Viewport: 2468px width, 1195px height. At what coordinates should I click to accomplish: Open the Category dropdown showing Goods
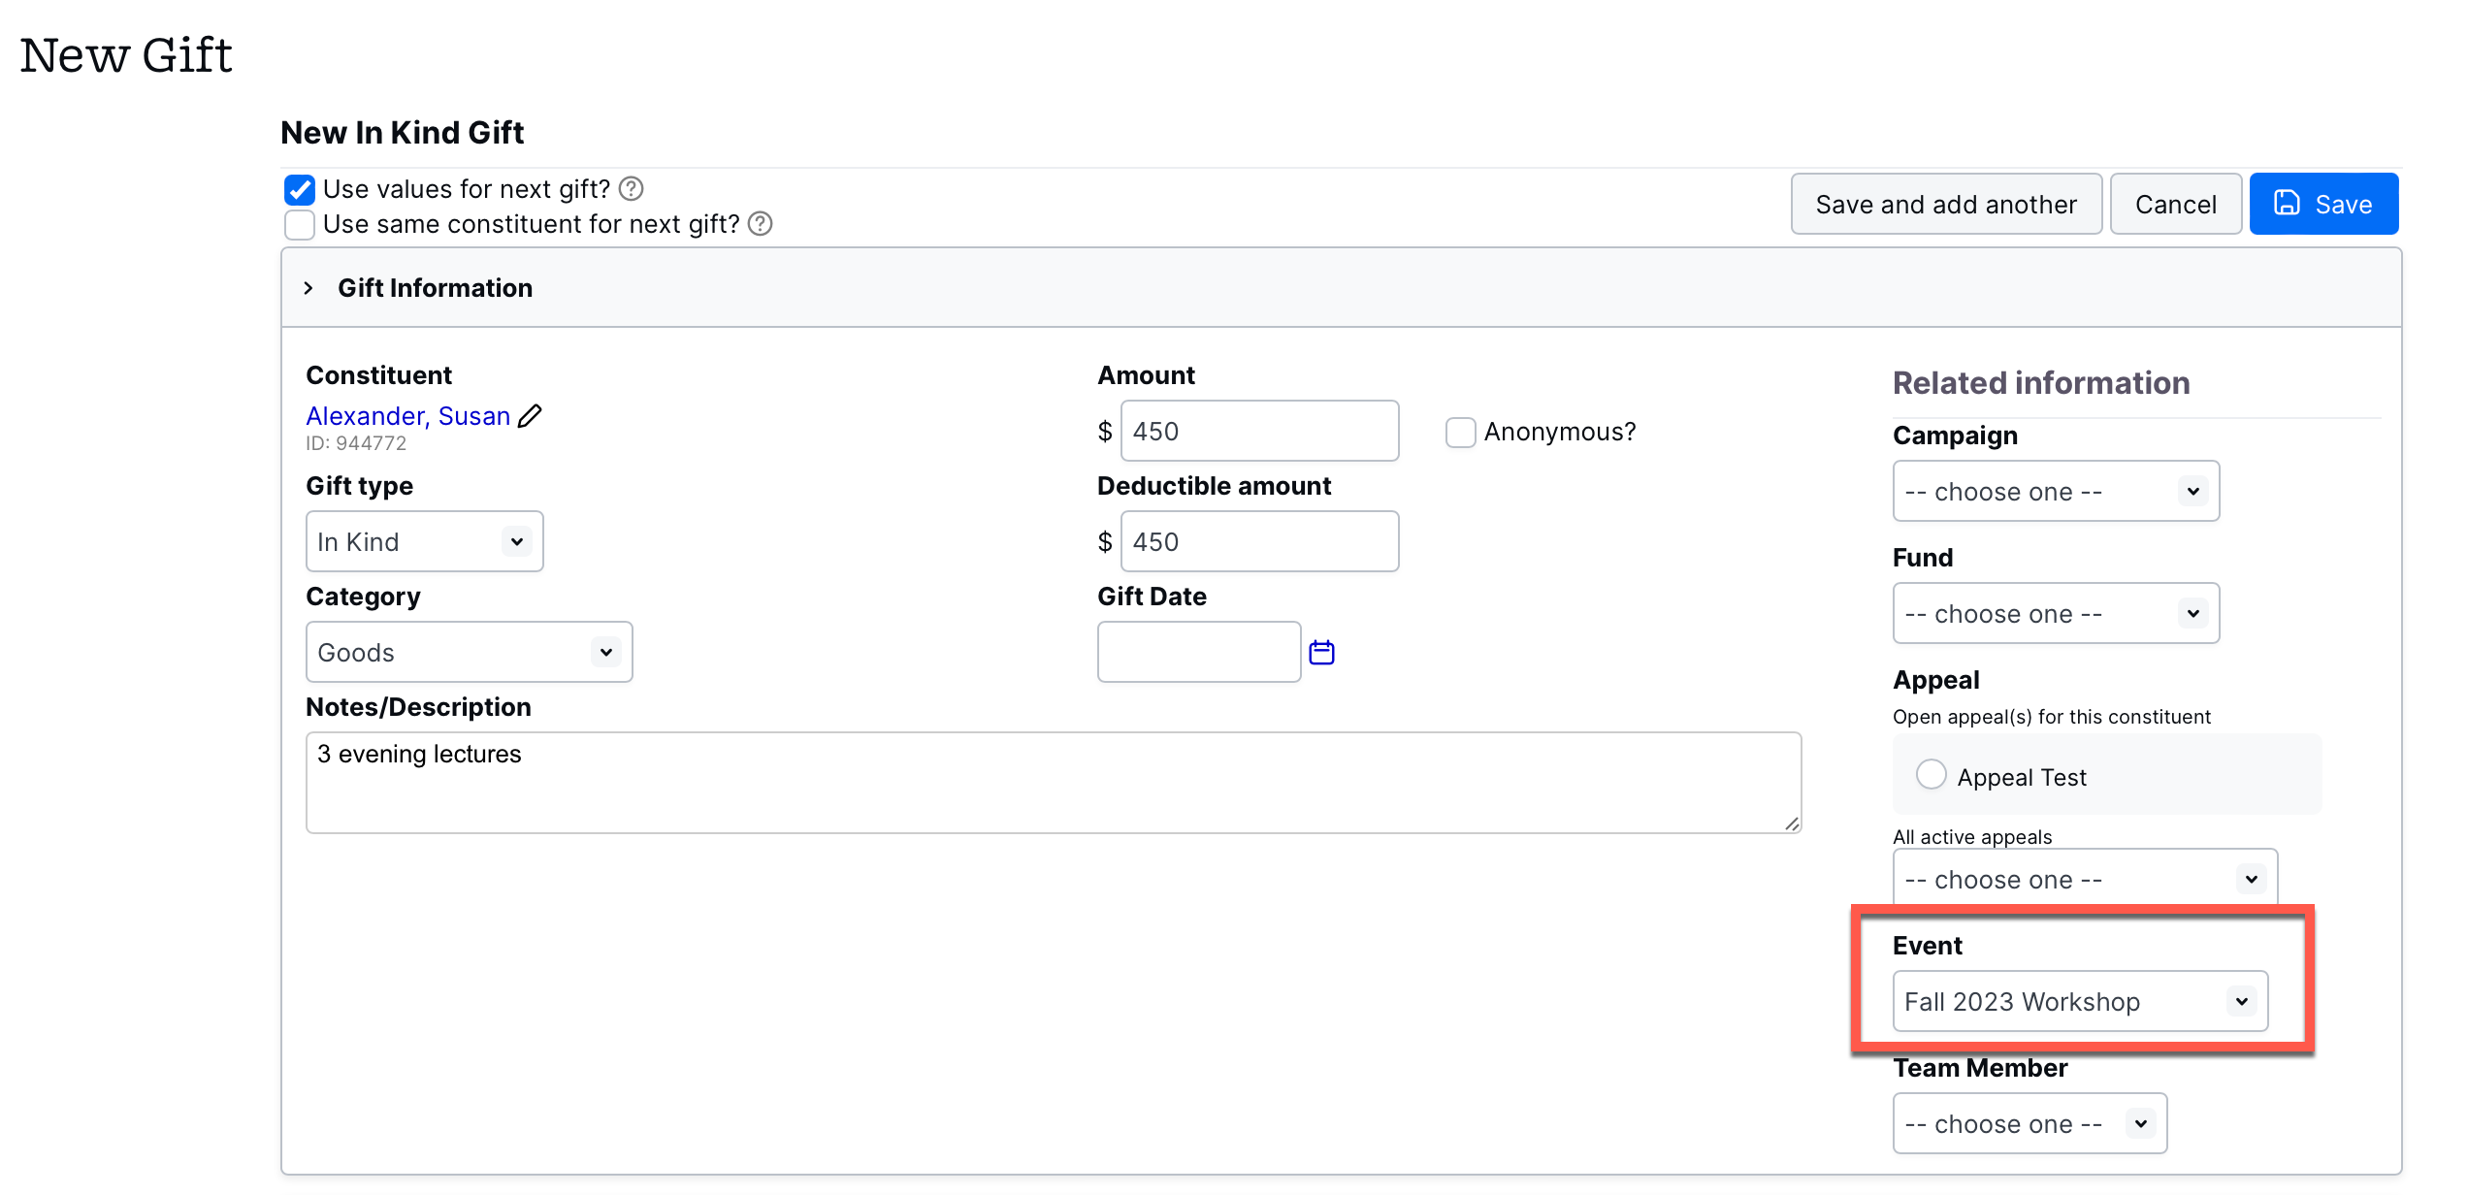[469, 652]
